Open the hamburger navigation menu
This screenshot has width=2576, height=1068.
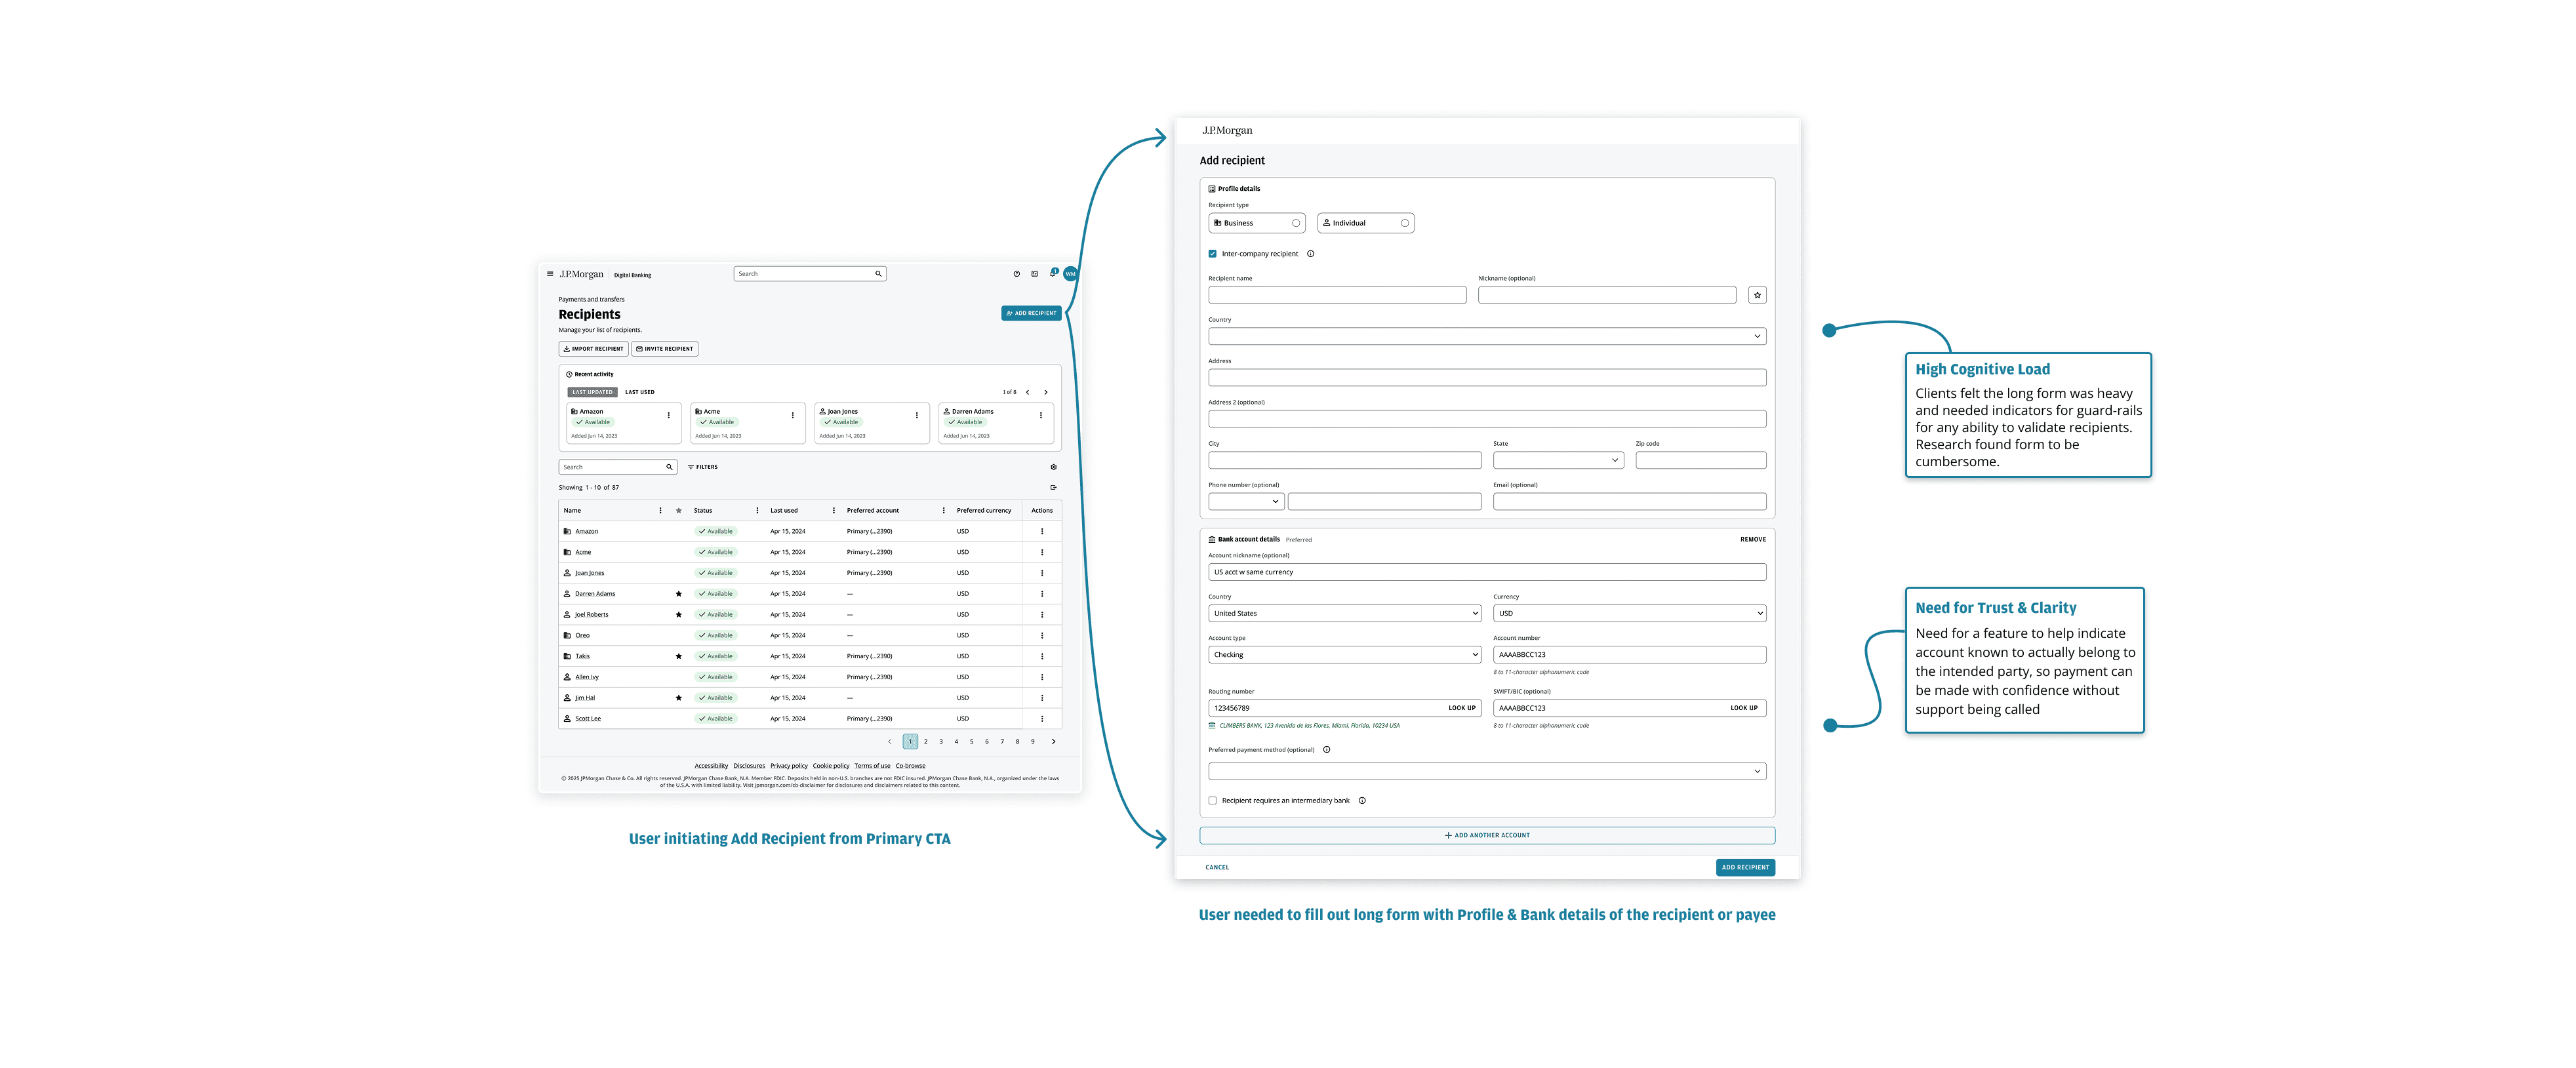pos(550,274)
